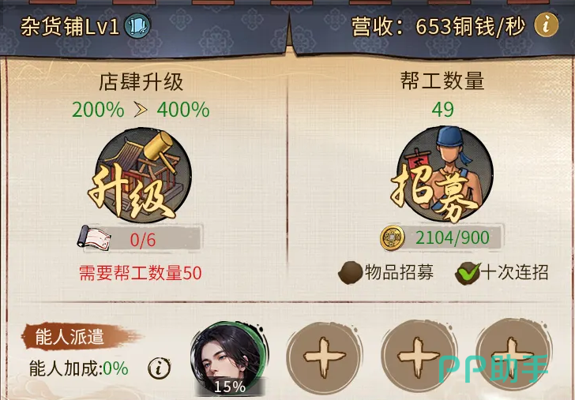Add a talent in the last plus slot
This screenshot has height=400, width=575.
coord(513,359)
